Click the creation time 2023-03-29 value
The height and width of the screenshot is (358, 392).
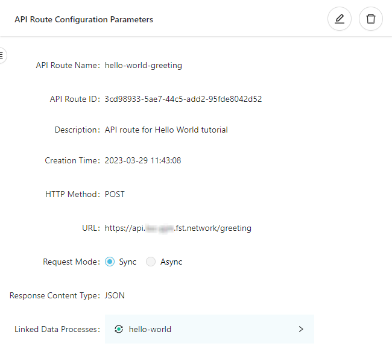click(x=143, y=160)
